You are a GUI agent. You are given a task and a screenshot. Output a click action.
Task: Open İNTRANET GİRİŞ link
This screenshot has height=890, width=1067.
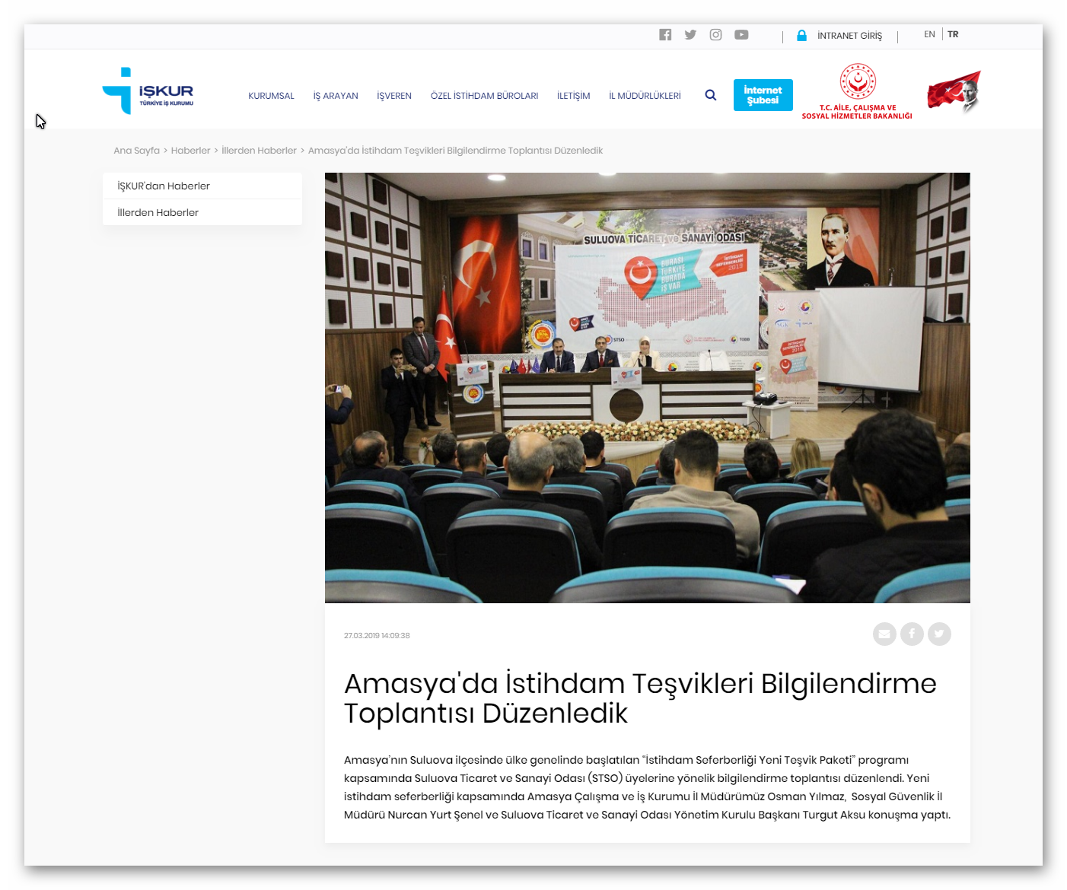click(849, 36)
